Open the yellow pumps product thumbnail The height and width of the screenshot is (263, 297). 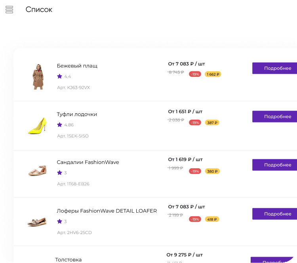pyautogui.click(x=38, y=125)
